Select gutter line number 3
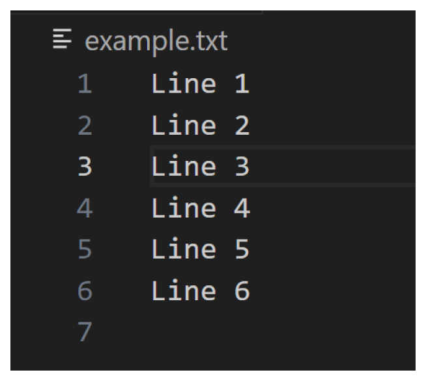This screenshot has height=381, width=426. [x=85, y=167]
